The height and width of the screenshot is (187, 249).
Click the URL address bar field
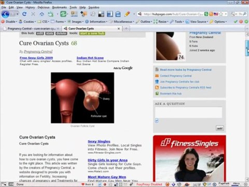(173, 14)
